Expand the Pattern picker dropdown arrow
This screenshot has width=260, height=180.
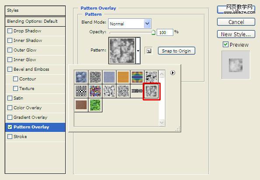pos(138,51)
